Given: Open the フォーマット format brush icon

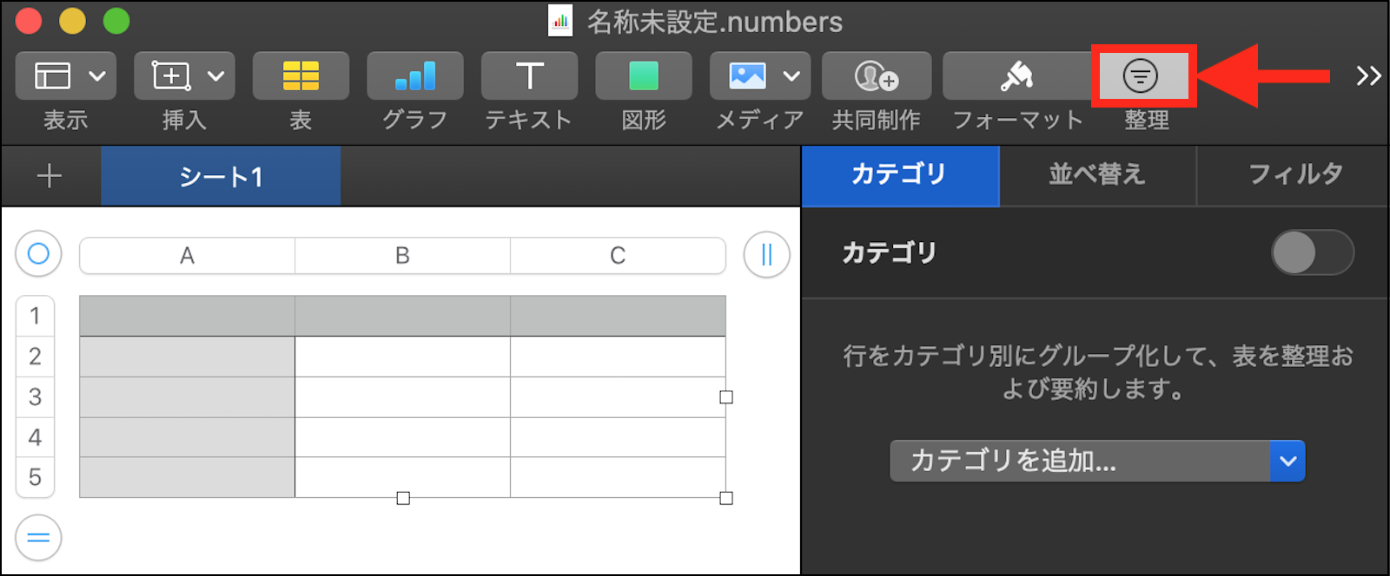Looking at the screenshot, I should 1016,76.
